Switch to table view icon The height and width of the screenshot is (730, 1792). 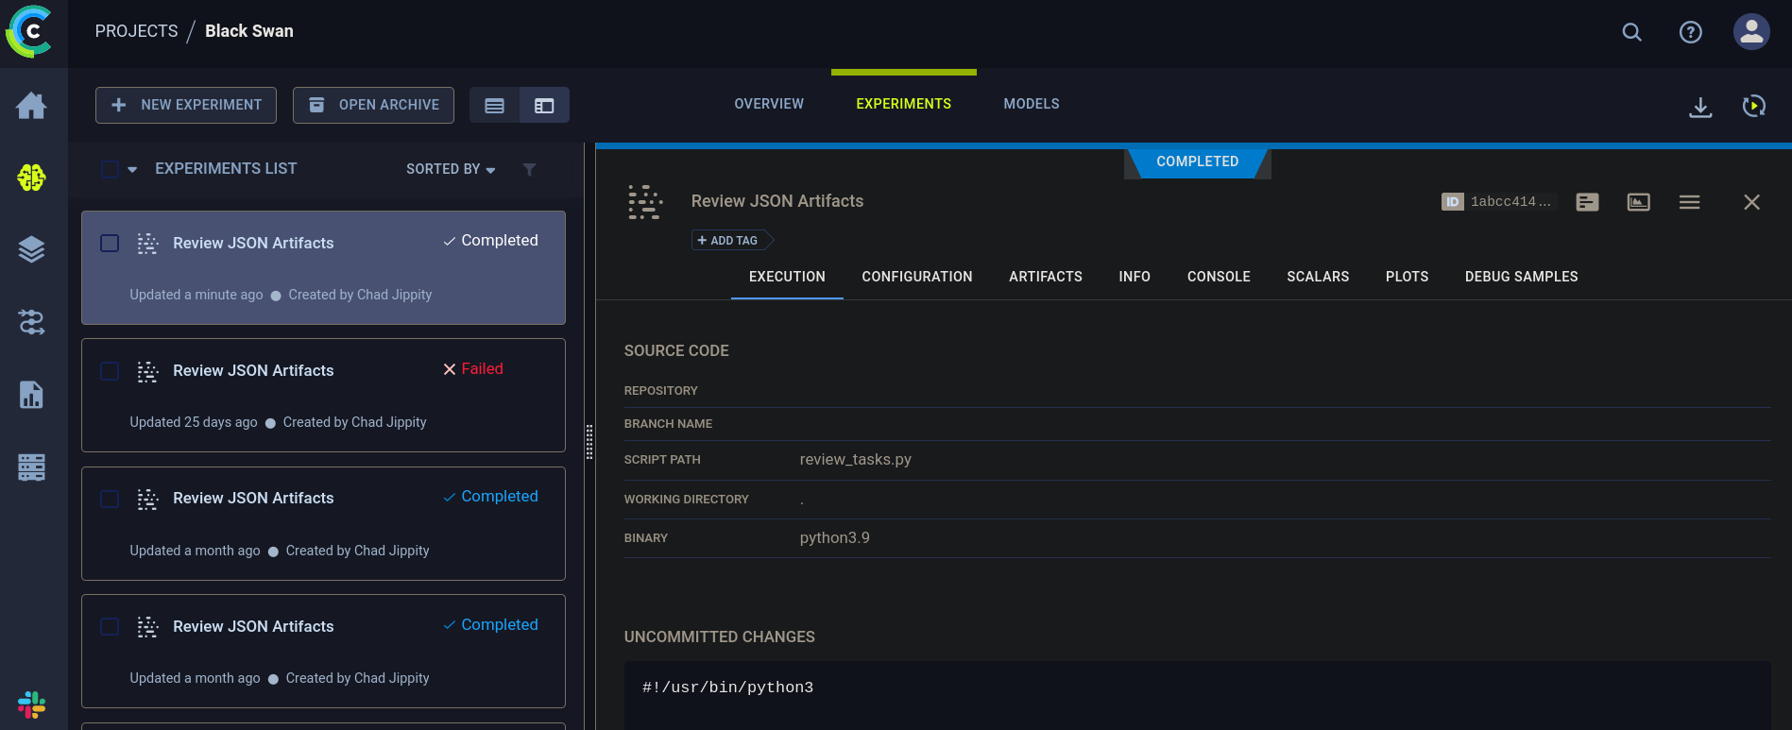494,105
